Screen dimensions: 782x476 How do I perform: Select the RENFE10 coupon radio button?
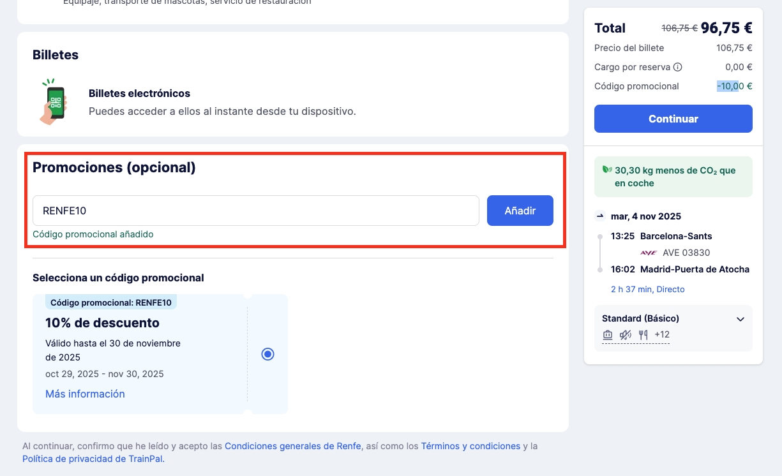(x=268, y=354)
